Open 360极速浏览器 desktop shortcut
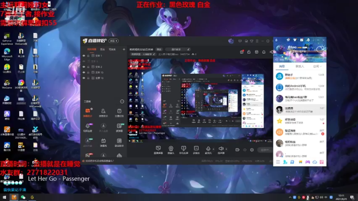The height and width of the screenshot is (201, 358). pyautogui.click(x=21, y=85)
